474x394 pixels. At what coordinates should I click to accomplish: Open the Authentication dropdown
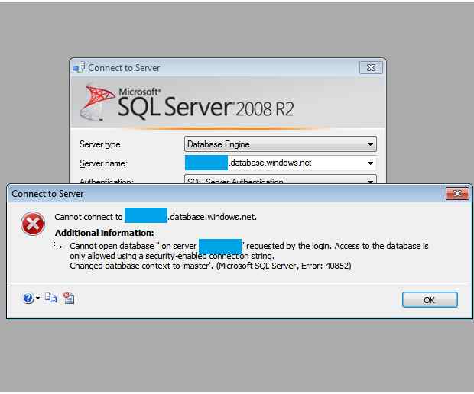point(281,179)
